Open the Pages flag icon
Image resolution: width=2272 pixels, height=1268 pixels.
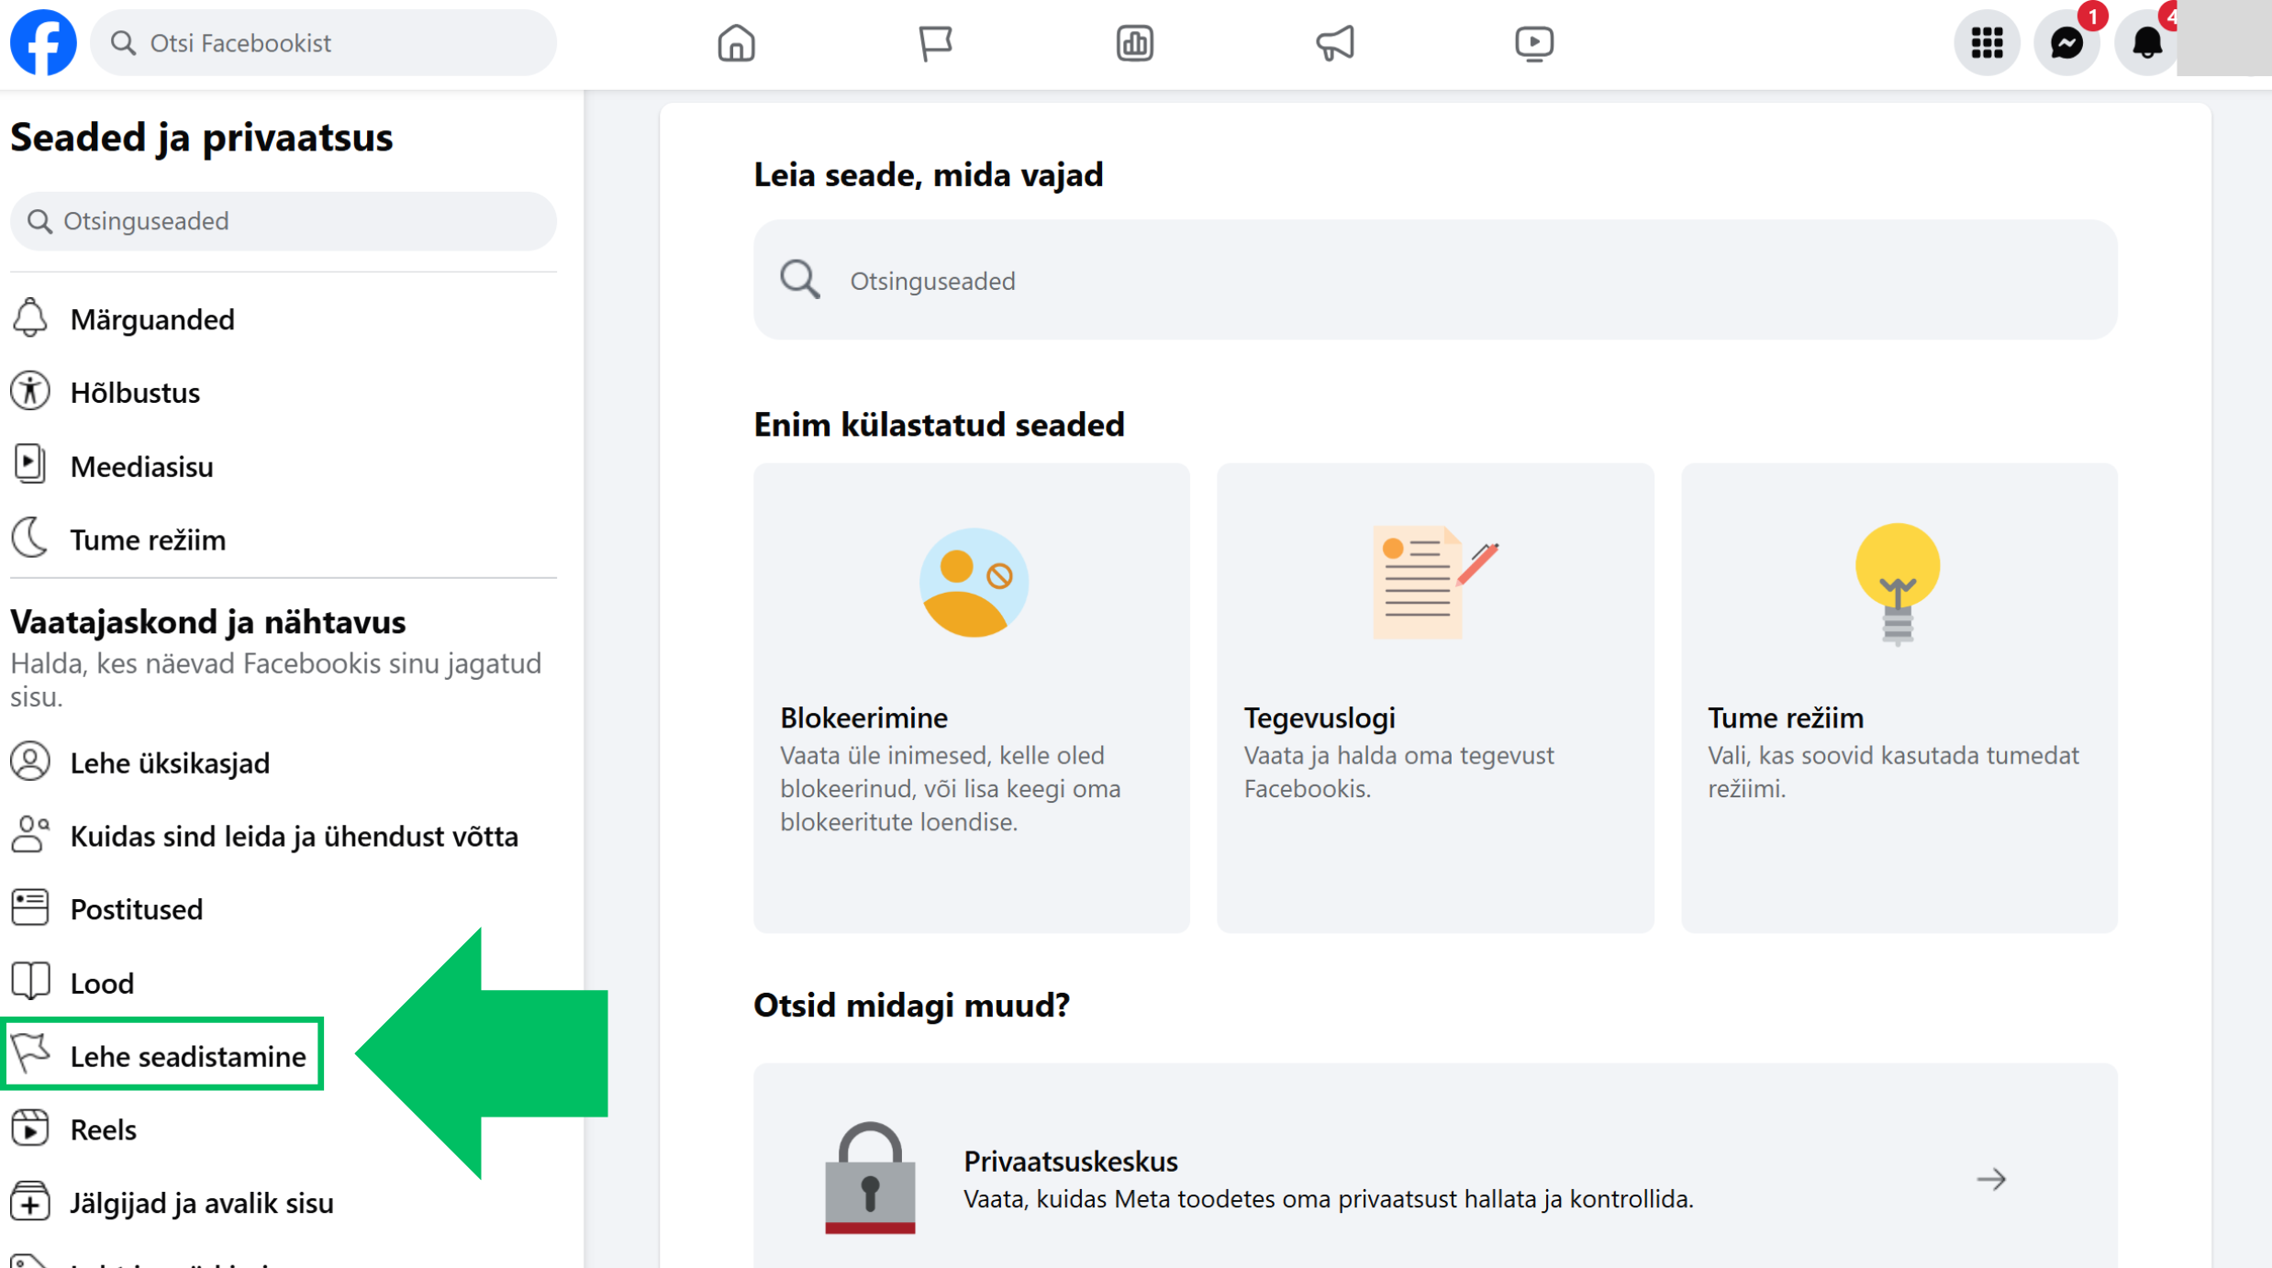[x=935, y=43]
